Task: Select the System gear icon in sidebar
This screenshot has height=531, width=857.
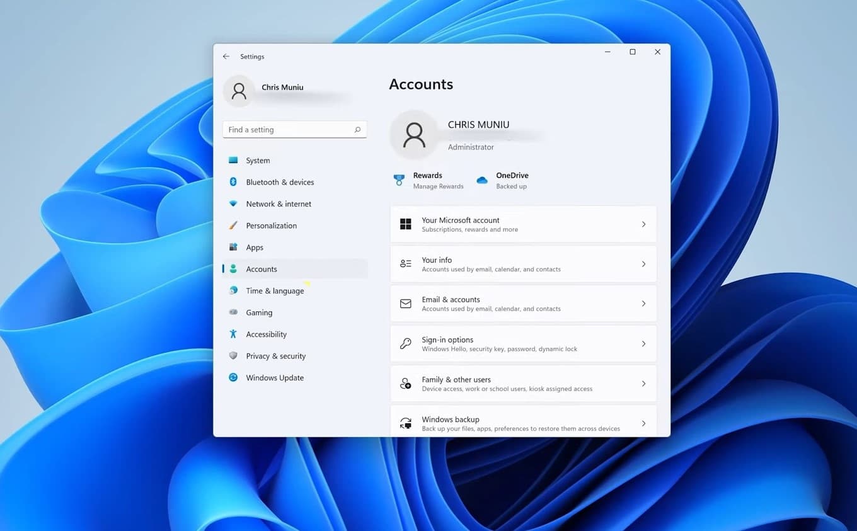Action: (233, 160)
